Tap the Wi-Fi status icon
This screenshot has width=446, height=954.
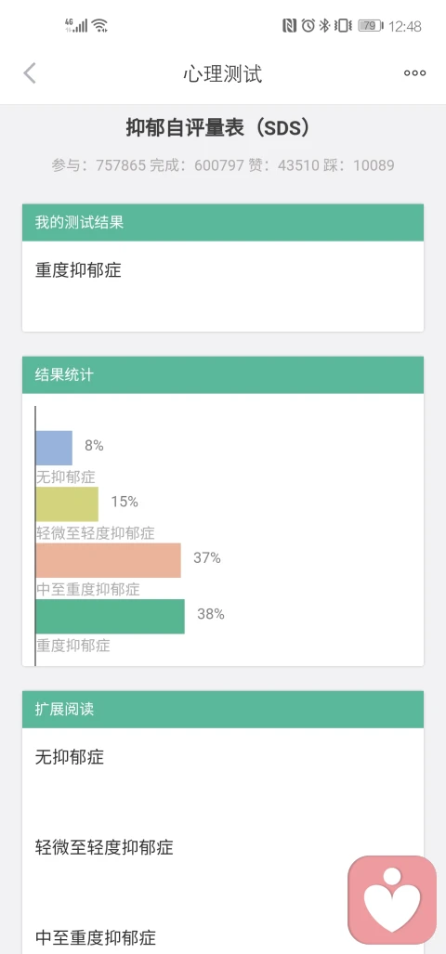[x=99, y=25]
